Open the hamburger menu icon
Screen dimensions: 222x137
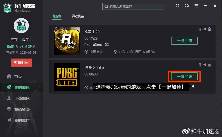[x=196, y=6]
